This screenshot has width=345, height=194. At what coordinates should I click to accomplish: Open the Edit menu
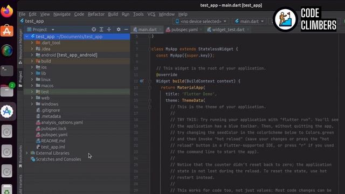pyautogui.click(x=32, y=14)
